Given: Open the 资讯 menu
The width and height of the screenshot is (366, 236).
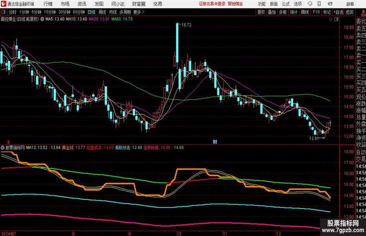Looking at the screenshot, I should point(82,4).
